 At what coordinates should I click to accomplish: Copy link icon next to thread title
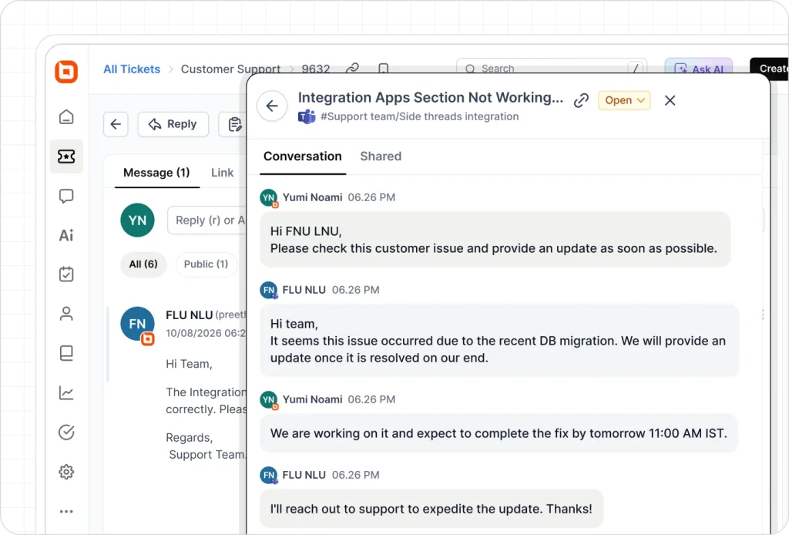pyautogui.click(x=581, y=100)
